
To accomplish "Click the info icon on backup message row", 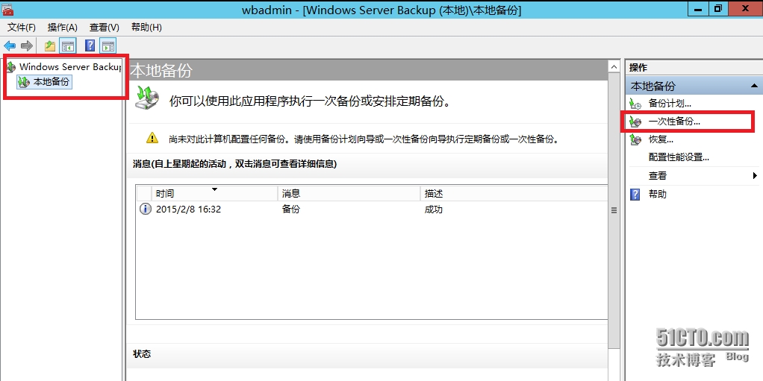I will [x=145, y=210].
